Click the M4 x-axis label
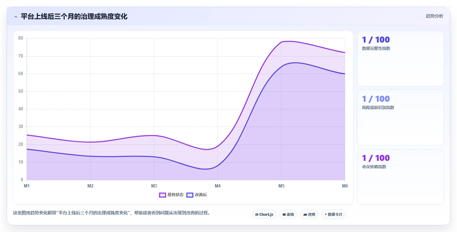This screenshot has height=232, width=457. coord(218,186)
